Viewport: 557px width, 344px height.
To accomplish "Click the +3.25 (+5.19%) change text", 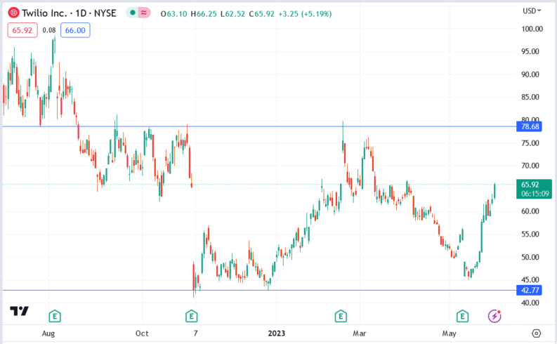I will 305,14.
